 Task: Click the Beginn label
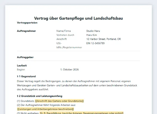(21, 70)
